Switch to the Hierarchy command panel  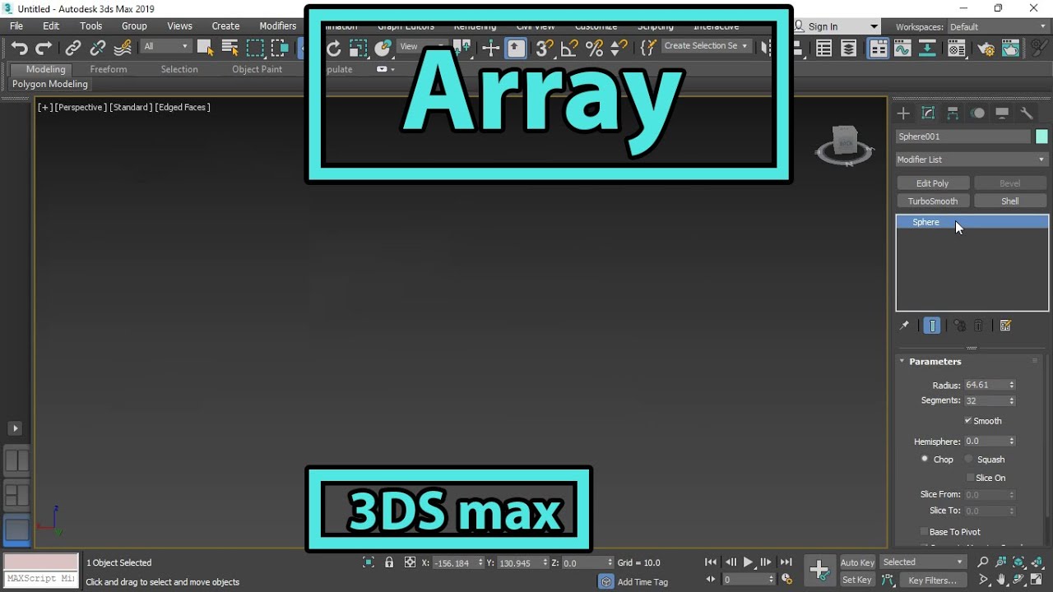click(x=953, y=113)
